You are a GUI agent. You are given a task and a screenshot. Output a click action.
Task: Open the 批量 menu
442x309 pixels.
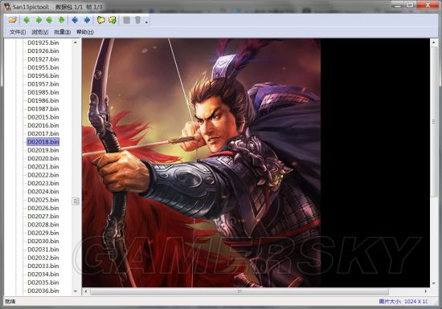63,32
